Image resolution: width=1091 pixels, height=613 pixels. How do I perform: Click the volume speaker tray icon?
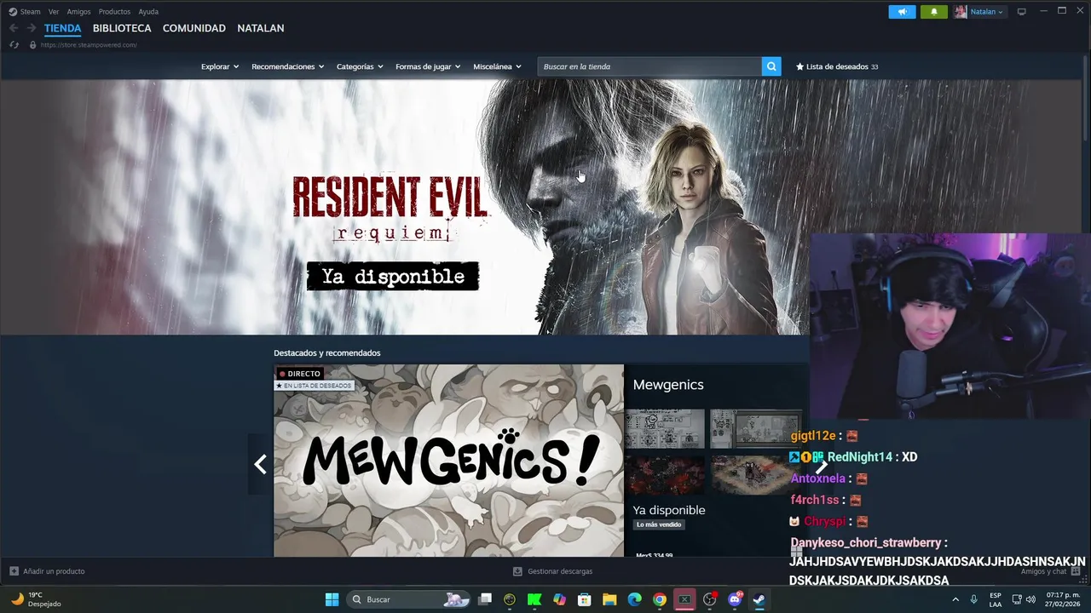pyautogui.click(x=1030, y=599)
